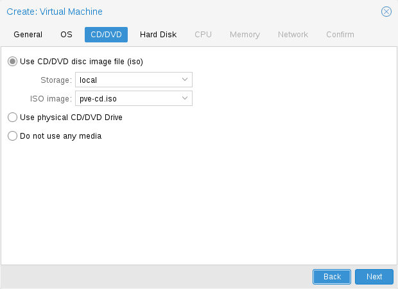Switch to the General tab
The image size is (398, 289).
(28, 35)
